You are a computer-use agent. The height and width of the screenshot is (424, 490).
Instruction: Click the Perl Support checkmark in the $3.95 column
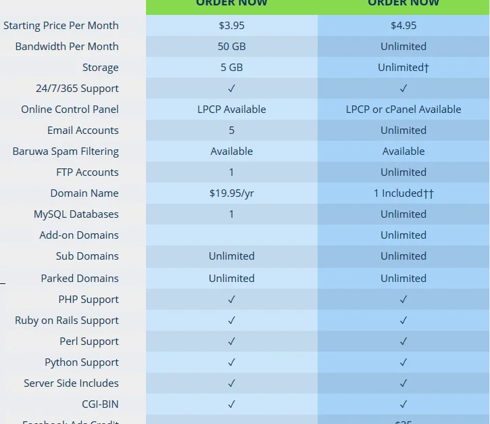232,341
